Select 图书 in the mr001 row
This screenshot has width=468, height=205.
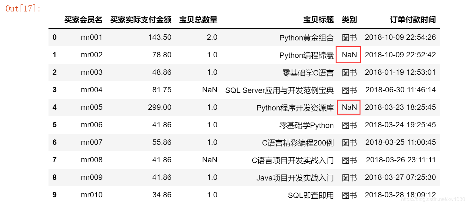coord(349,38)
